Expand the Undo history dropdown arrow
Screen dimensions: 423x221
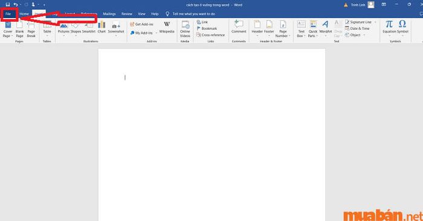21,5
